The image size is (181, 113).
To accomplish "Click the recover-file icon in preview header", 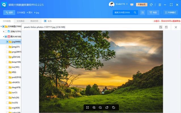I will click(161, 27).
